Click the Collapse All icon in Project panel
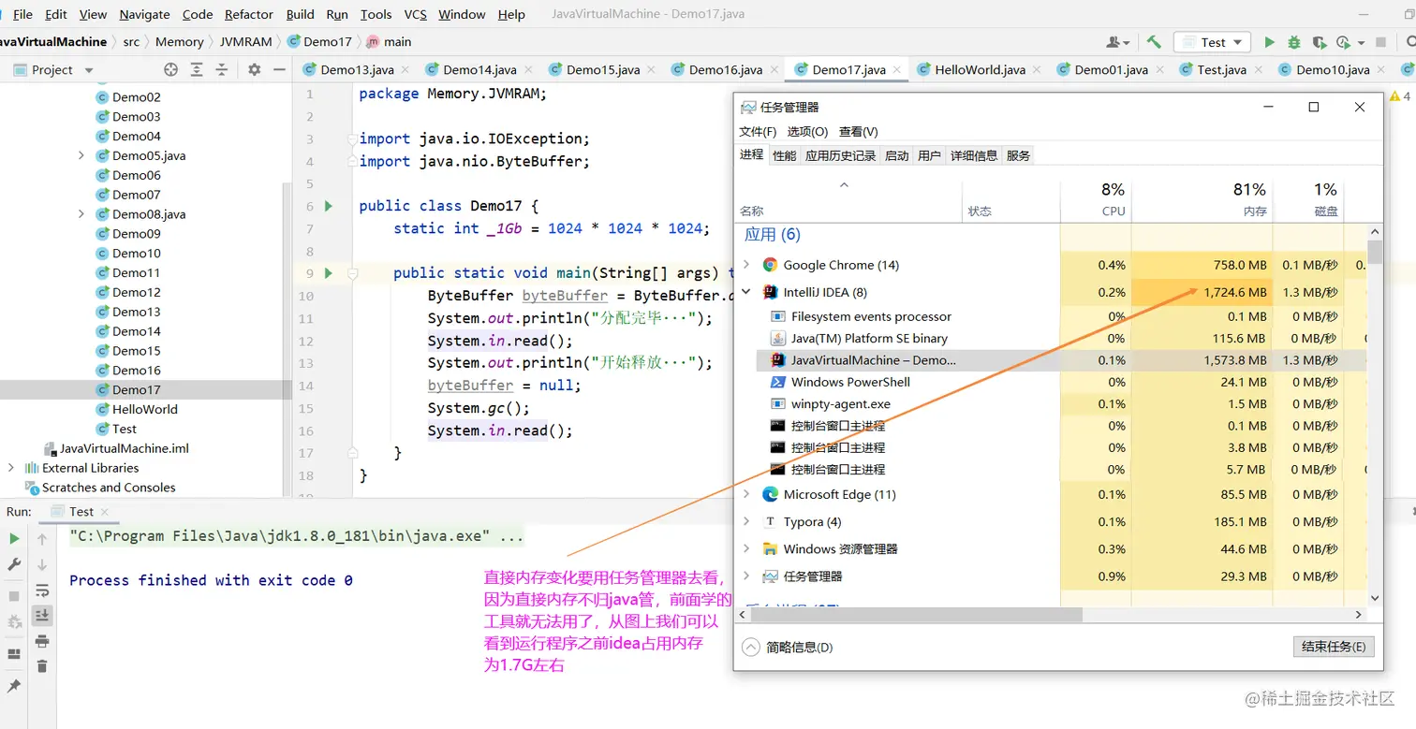Viewport: 1416px width, 729px height. (222, 69)
